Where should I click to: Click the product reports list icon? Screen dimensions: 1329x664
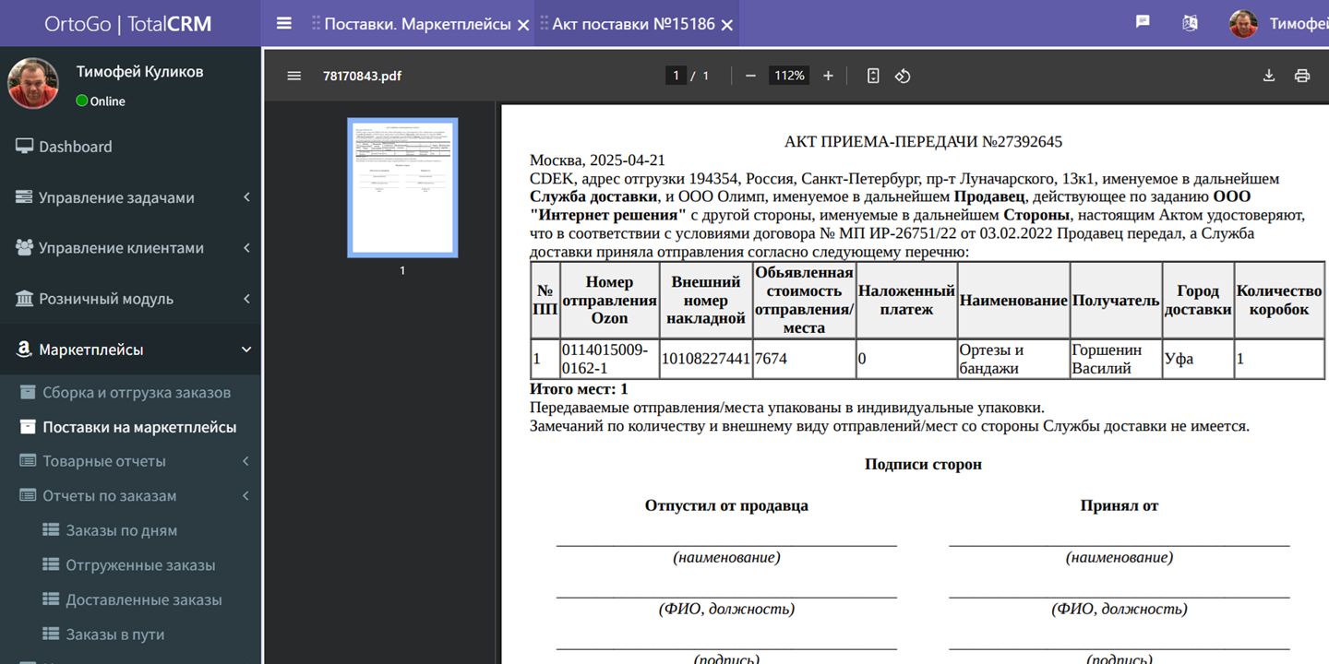[x=28, y=461]
